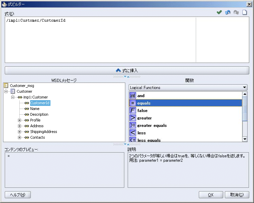
Task: Validate expression with the green checkmark icon
Action: [x=219, y=12]
